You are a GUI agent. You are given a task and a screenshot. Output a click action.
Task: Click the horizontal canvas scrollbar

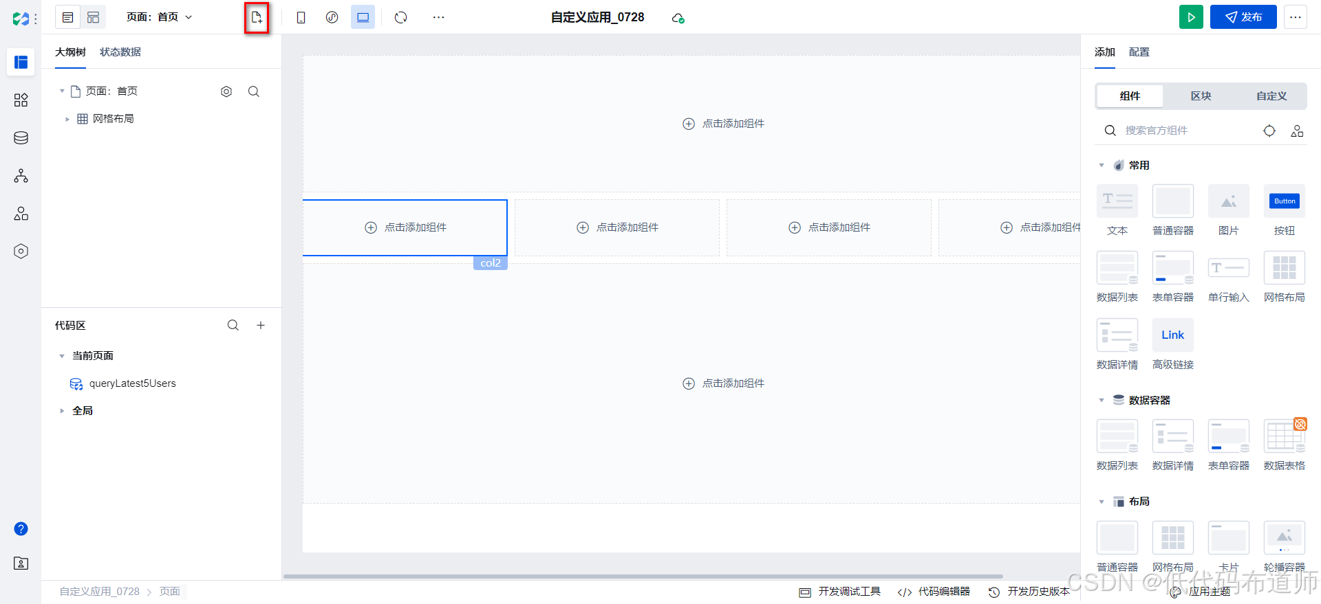[x=643, y=577]
